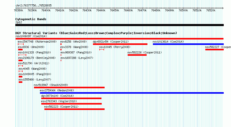Click the 76380k ruler tick label

[x=18, y=10]
